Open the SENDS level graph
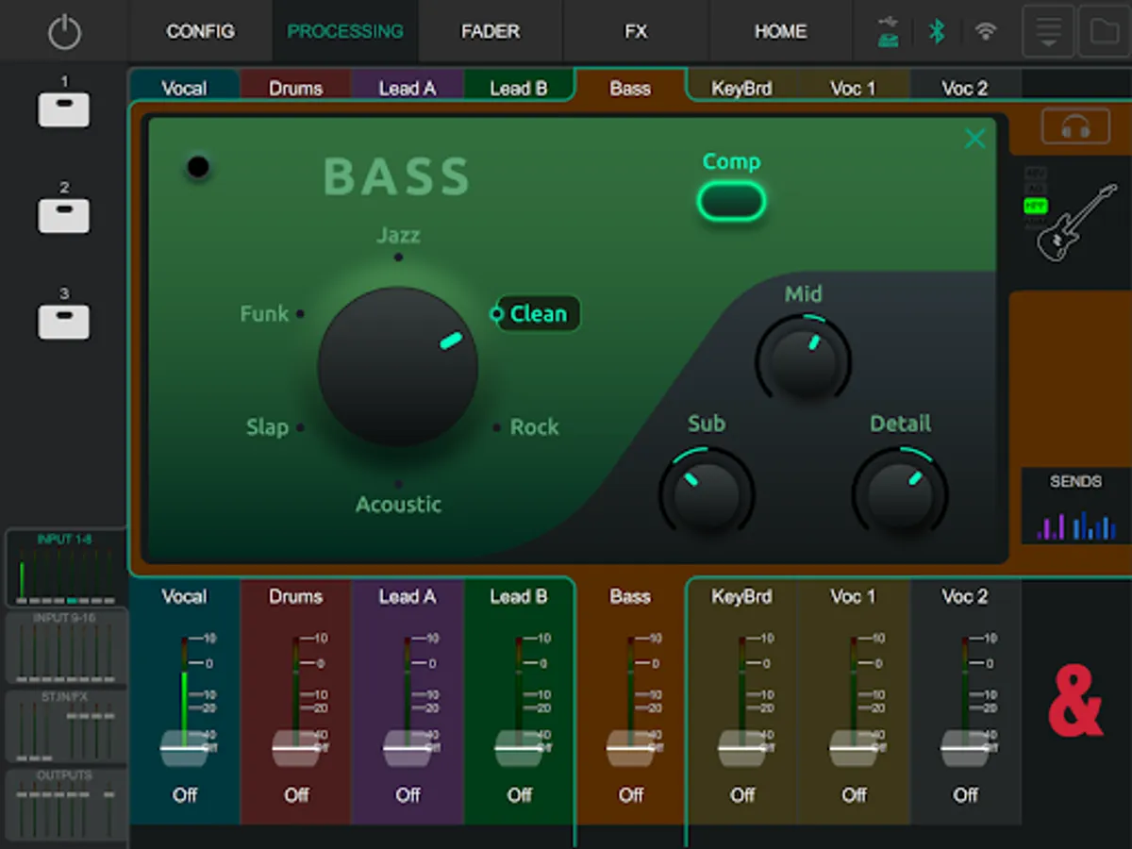 pos(1075,507)
